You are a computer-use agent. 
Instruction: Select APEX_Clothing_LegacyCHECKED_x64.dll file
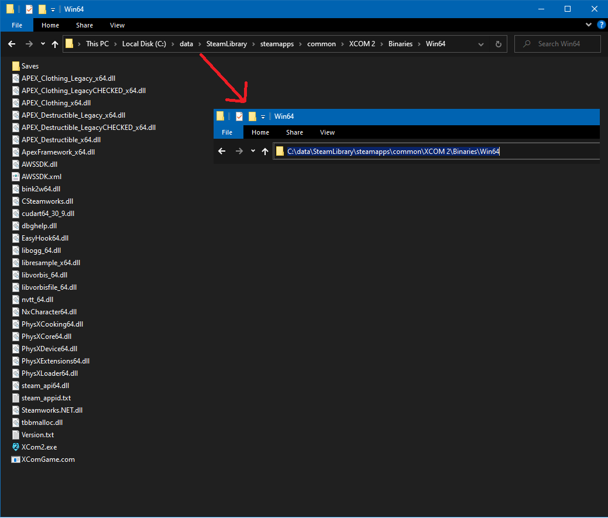pos(79,91)
